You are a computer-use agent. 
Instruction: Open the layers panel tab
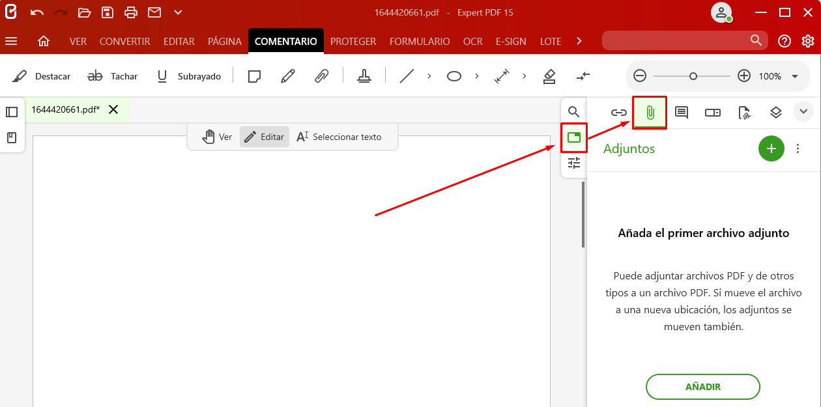point(775,113)
